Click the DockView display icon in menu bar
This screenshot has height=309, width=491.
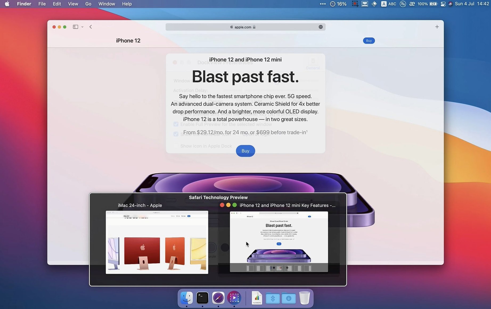coord(365,4)
